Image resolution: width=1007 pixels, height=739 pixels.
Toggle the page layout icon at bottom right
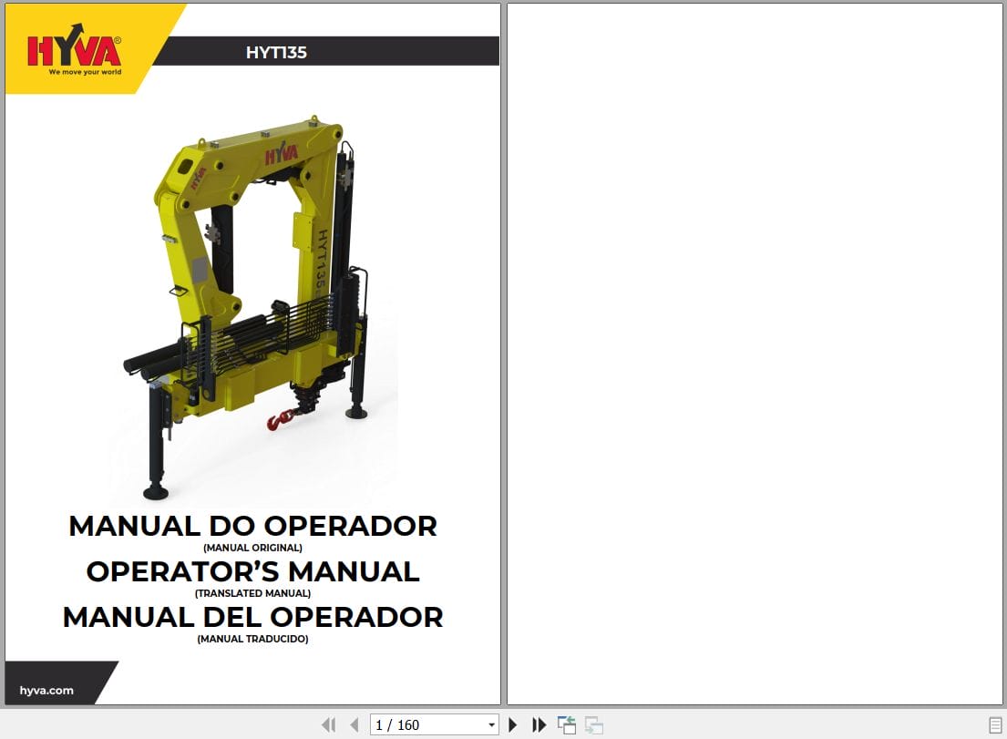point(995,725)
